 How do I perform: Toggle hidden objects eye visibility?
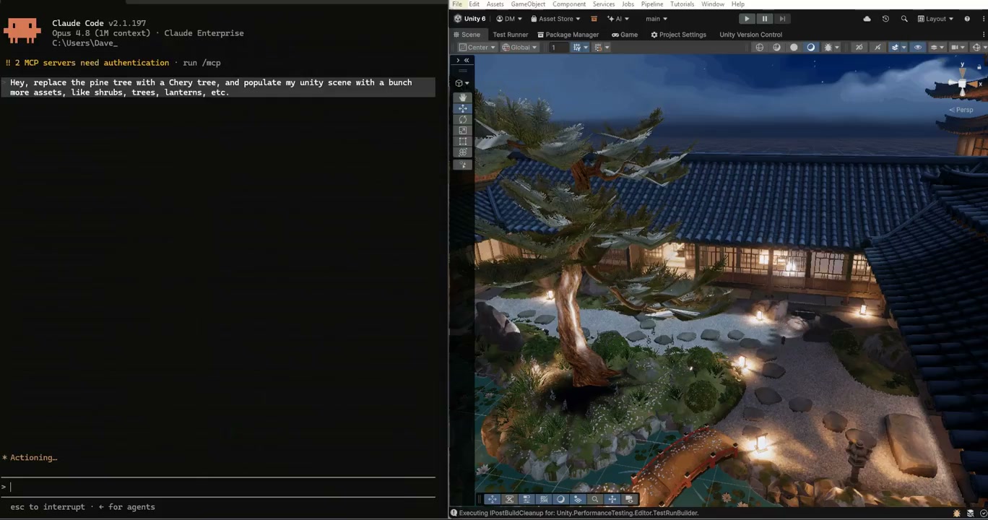[918, 48]
